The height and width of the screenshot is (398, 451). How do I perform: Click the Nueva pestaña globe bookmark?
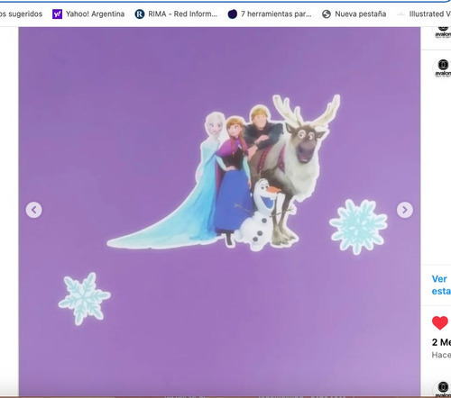tap(354, 14)
